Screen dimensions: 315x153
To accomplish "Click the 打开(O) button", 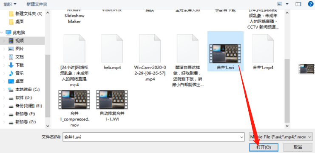I will pos(264,147).
